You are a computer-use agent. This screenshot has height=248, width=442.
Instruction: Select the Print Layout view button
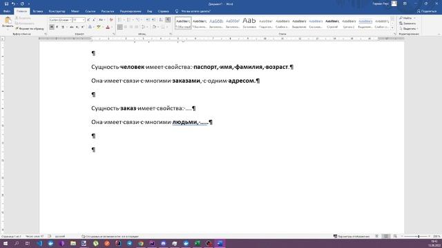click(386, 236)
